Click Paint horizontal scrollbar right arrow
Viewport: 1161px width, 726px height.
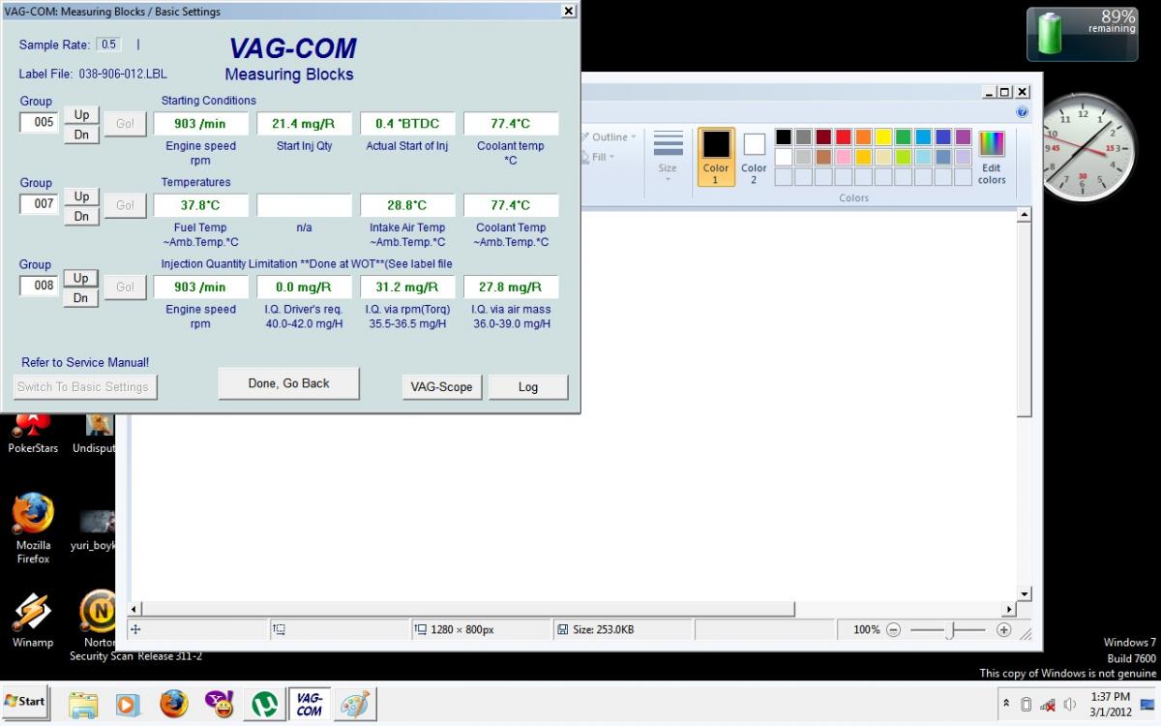pos(1010,609)
